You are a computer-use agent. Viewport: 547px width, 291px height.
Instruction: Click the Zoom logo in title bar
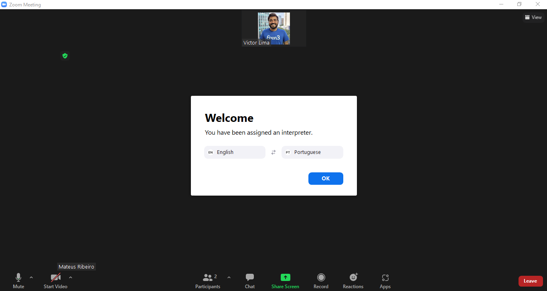4,4
